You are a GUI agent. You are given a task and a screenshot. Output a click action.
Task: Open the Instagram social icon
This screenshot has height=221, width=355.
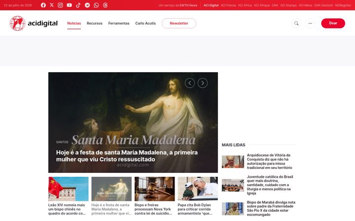(60, 5)
